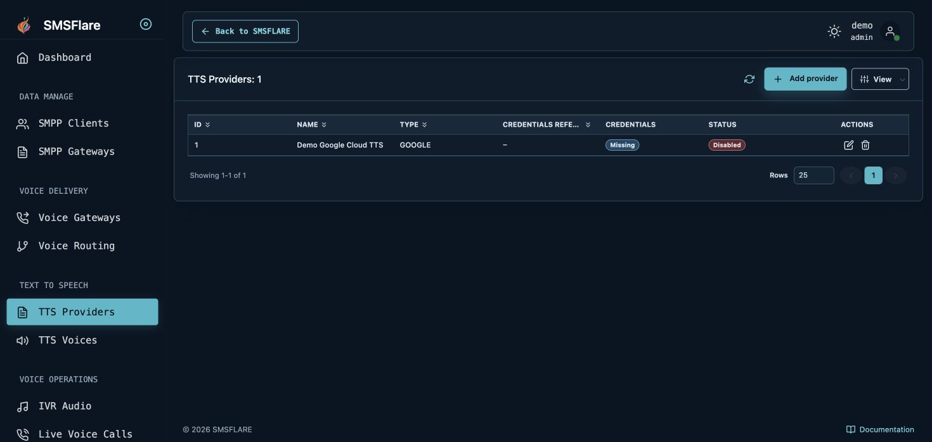Click the Voice Routing branch icon

click(x=23, y=246)
